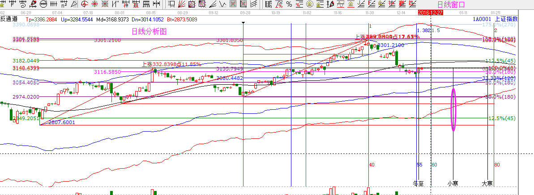Click the Dn=3014.1052 indicator value
Screen dimensions: 534x195
(147, 19)
